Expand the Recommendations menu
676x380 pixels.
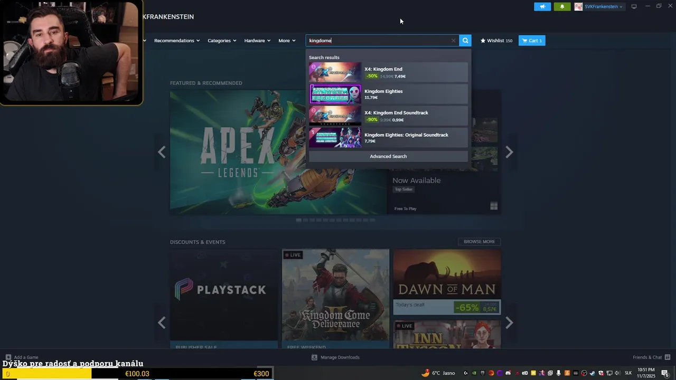(x=177, y=41)
